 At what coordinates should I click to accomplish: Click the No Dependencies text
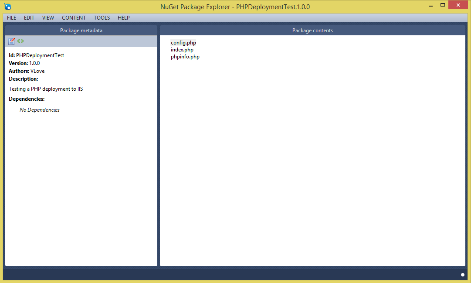39,109
